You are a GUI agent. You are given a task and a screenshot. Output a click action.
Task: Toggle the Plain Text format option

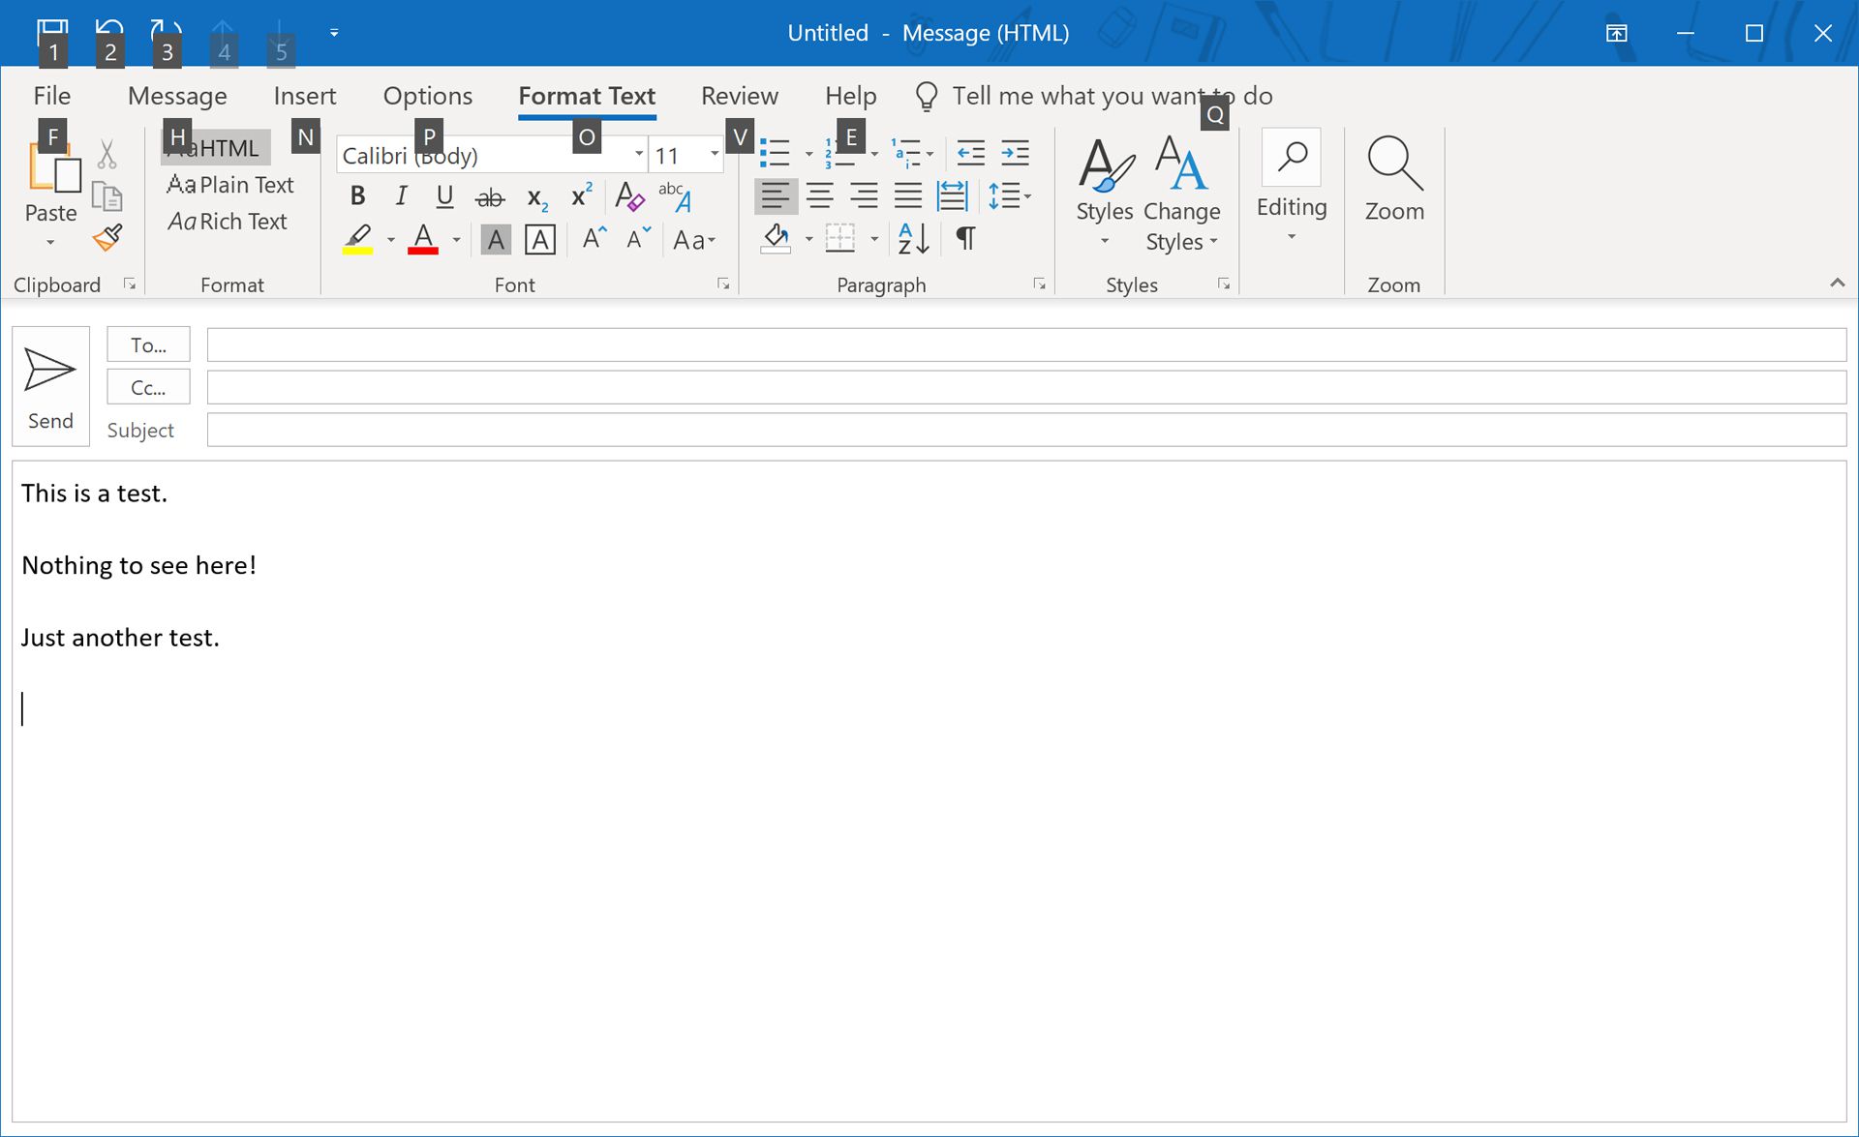(229, 185)
